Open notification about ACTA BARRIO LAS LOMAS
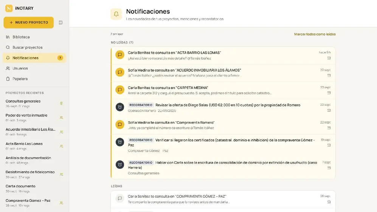 (223, 56)
